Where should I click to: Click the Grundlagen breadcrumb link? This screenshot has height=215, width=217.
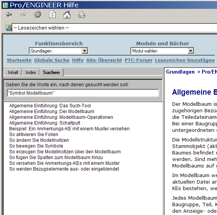tap(180, 72)
